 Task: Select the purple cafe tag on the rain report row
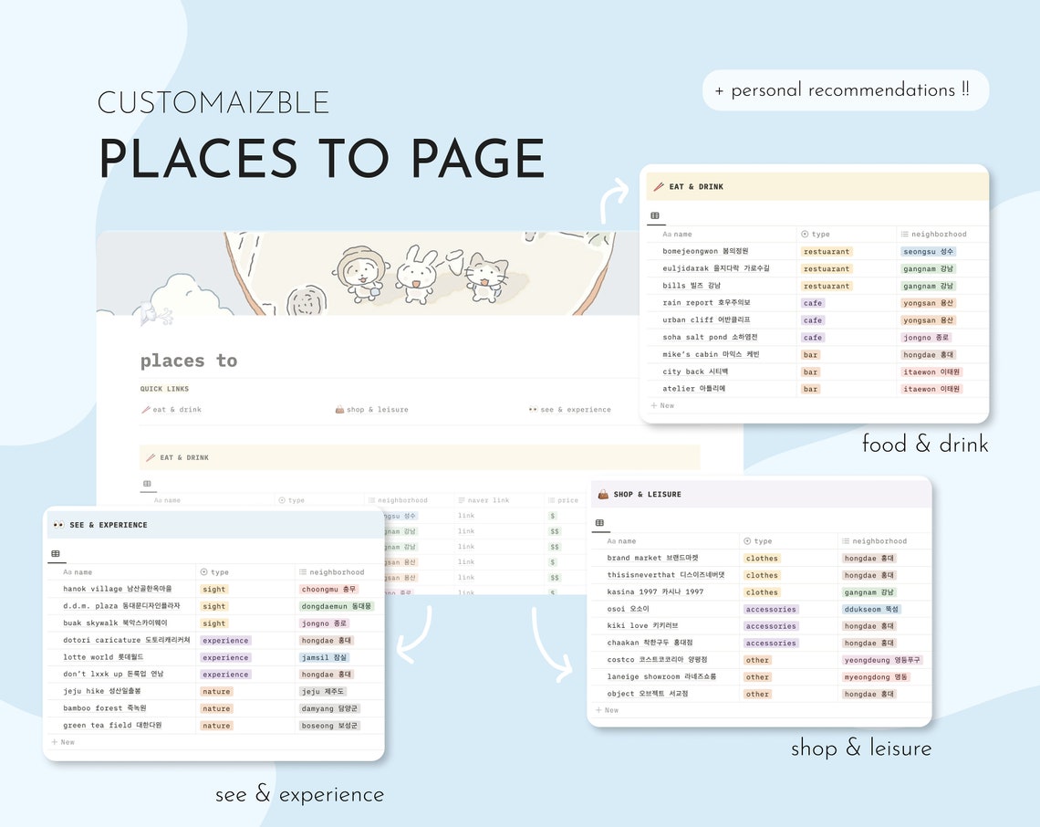[812, 302]
